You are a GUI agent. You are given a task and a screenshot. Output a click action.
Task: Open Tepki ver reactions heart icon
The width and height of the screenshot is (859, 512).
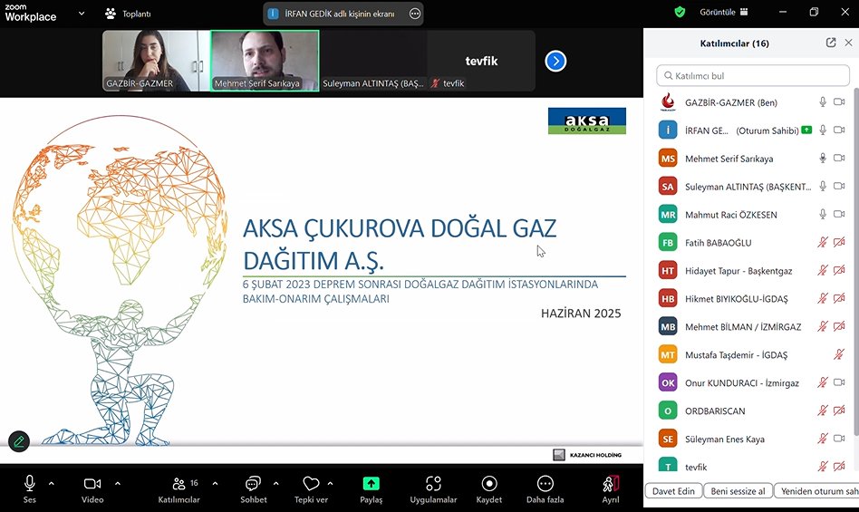(x=311, y=484)
